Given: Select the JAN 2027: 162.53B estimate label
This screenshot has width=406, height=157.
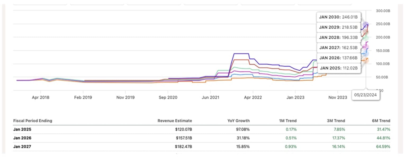Looking at the screenshot, I should click(x=338, y=48).
